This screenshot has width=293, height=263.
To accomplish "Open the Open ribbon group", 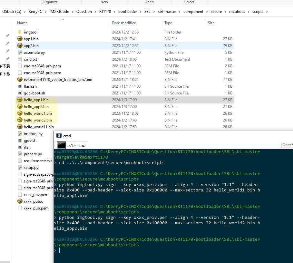I will click(149, 2).
